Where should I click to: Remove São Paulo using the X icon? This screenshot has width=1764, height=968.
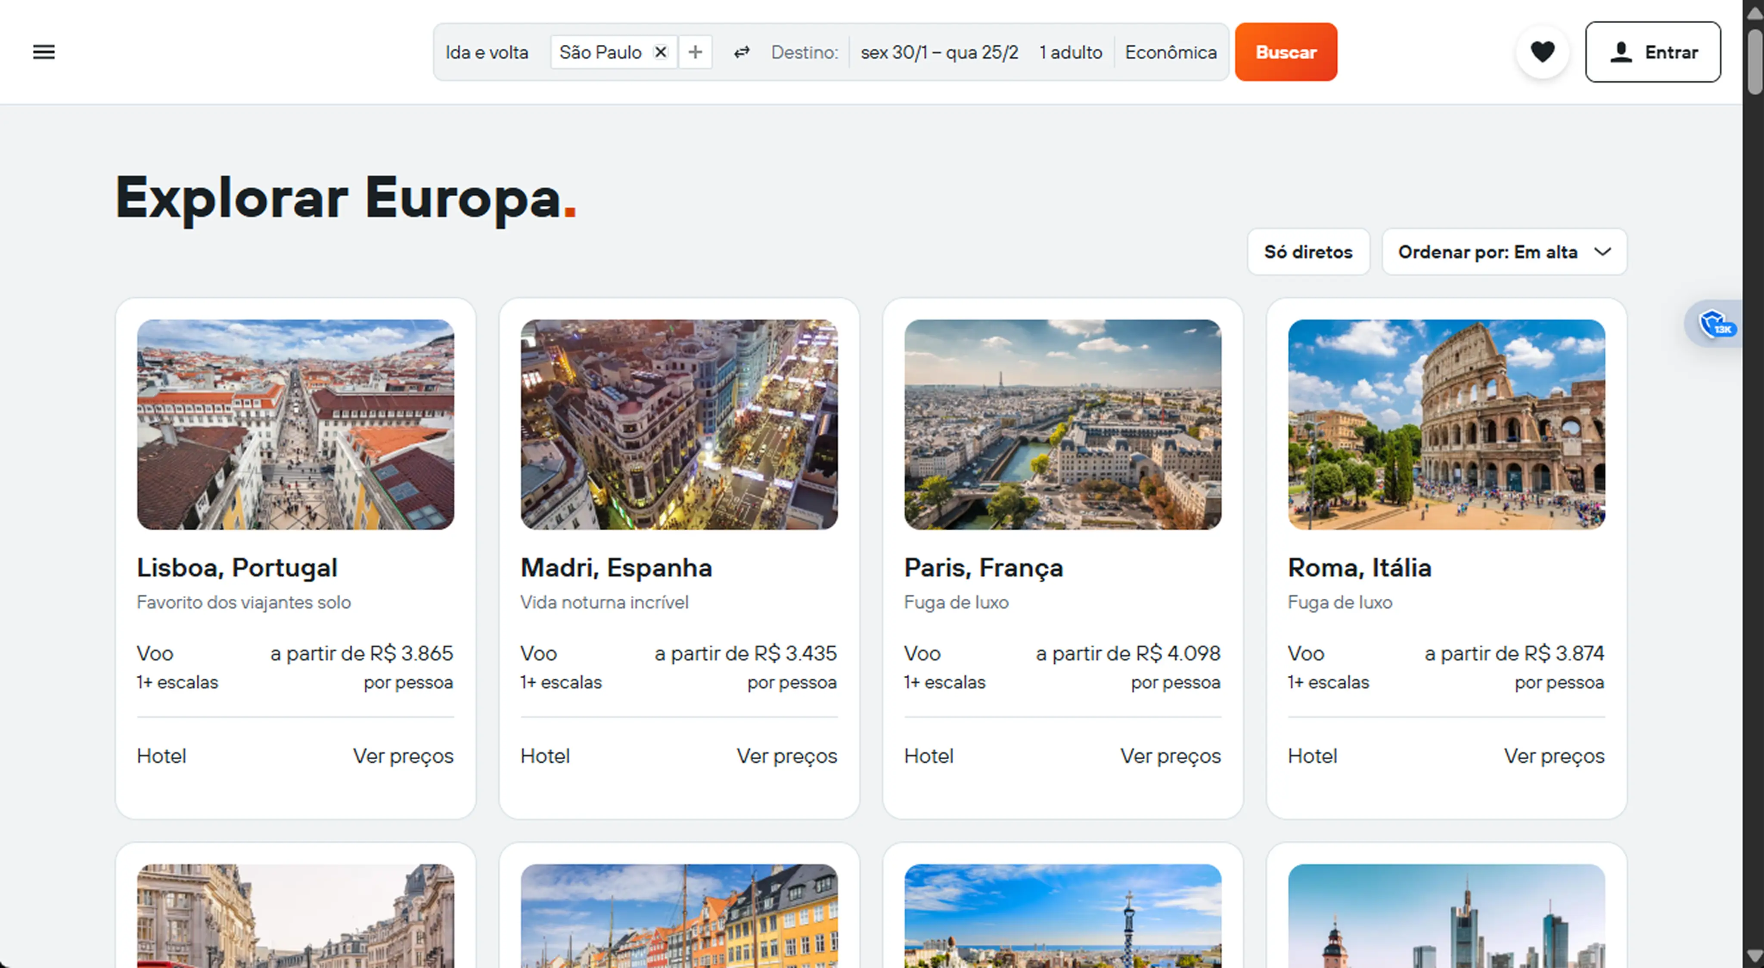660,51
